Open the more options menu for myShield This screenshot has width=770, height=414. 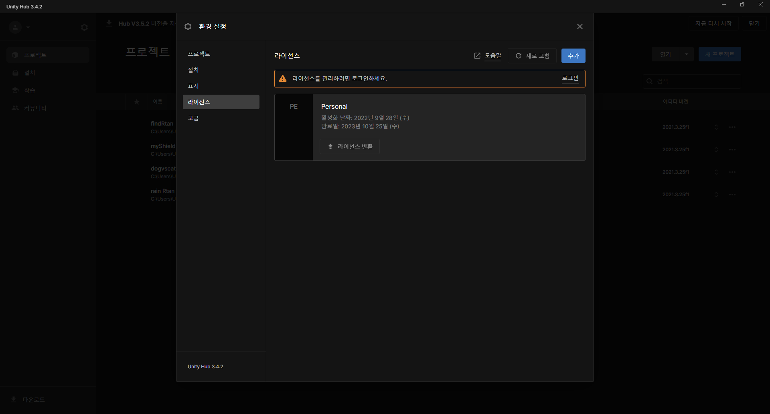[x=732, y=150]
